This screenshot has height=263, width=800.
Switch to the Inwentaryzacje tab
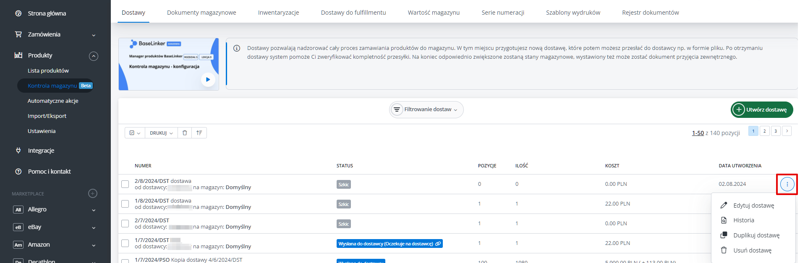(279, 13)
